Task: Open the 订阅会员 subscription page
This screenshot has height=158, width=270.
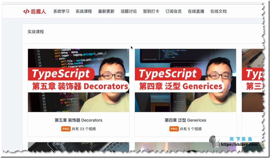Action: tap(174, 11)
